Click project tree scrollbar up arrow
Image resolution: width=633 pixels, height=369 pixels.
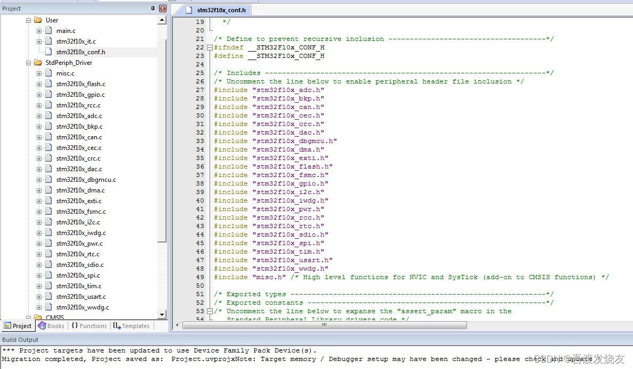pyautogui.click(x=162, y=20)
